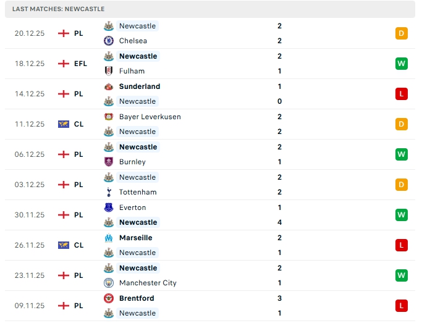The height and width of the screenshot is (323, 422).
Task: Click the England flag on 18.12.25 EFL row
Action: point(63,64)
